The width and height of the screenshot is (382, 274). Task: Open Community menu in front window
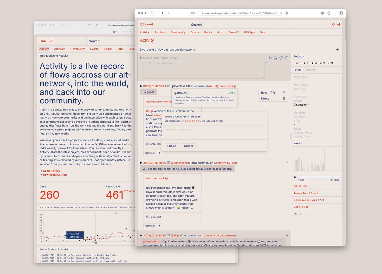point(178,32)
